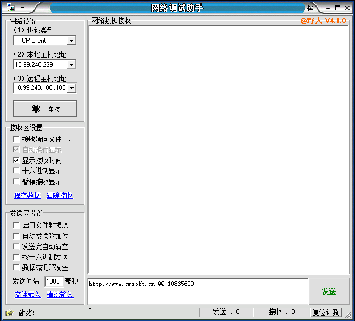
Task: Click the 连接 connect button
Action: click(x=45, y=109)
